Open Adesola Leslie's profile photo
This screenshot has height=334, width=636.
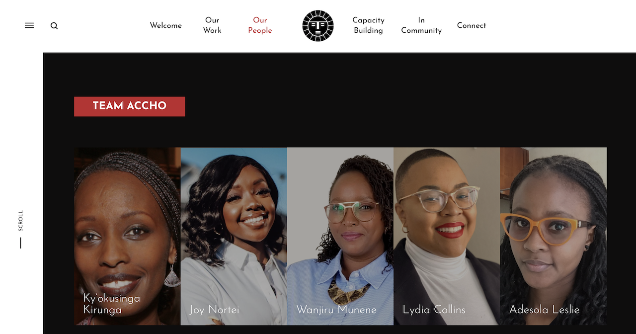(x=554, y=236)
